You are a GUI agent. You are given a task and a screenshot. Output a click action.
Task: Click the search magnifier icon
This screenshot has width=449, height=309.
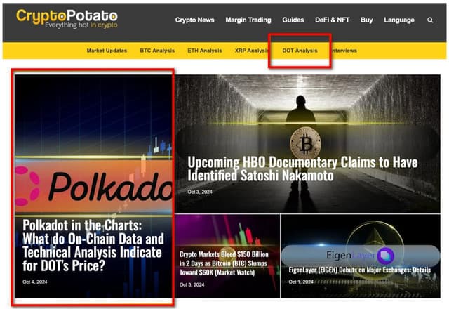(430, 20)
